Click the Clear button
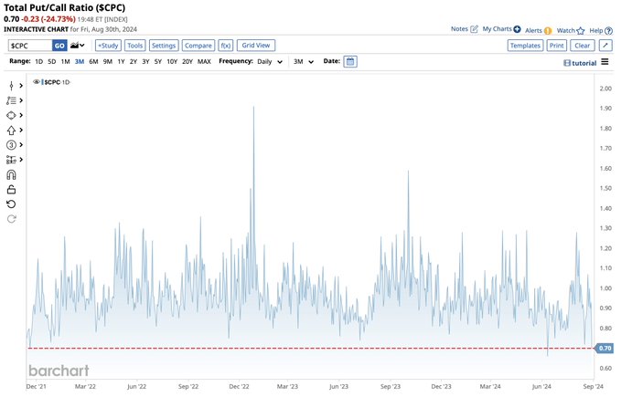Image resolution: width=621 pixels, height=397 pixels. pos(583,46)
